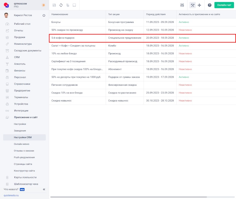Click the Алкоголь cocktail glass icon
The image size is (236, 199).
tap(7, 64)
